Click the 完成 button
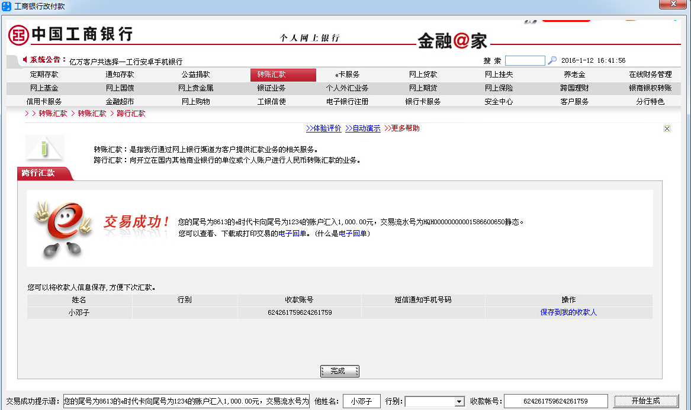 [339, 371]
